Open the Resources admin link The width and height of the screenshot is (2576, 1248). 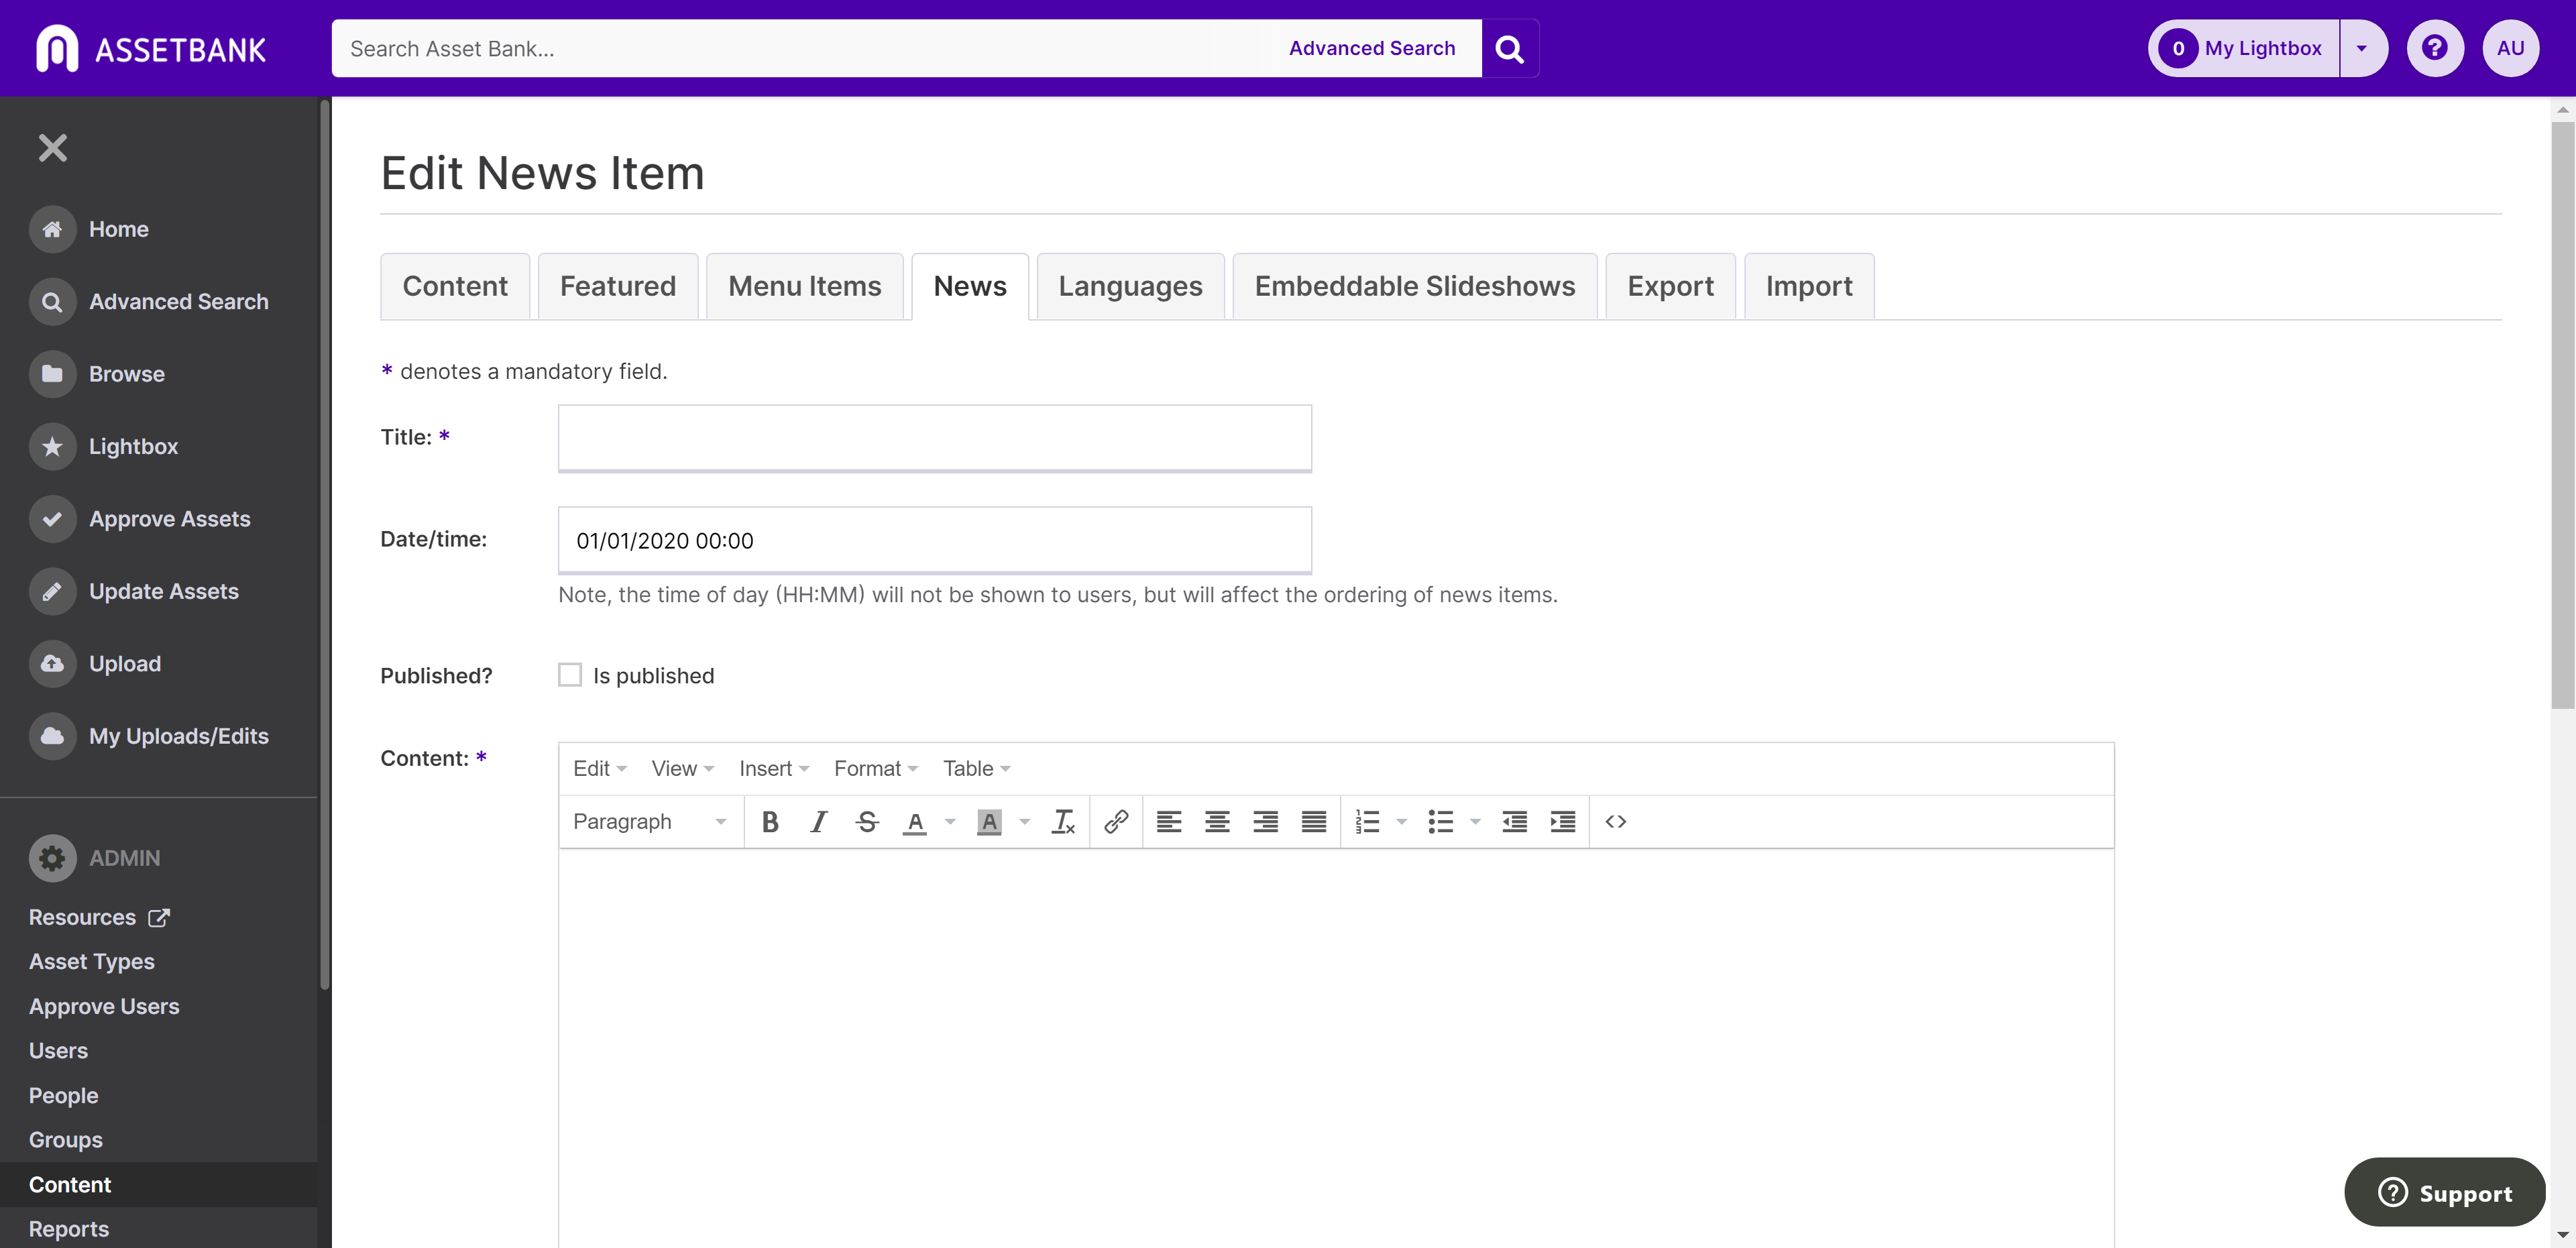pos(99,917)
